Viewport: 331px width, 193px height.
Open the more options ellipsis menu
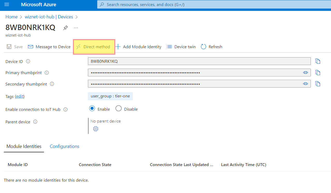tap(76, 28)
